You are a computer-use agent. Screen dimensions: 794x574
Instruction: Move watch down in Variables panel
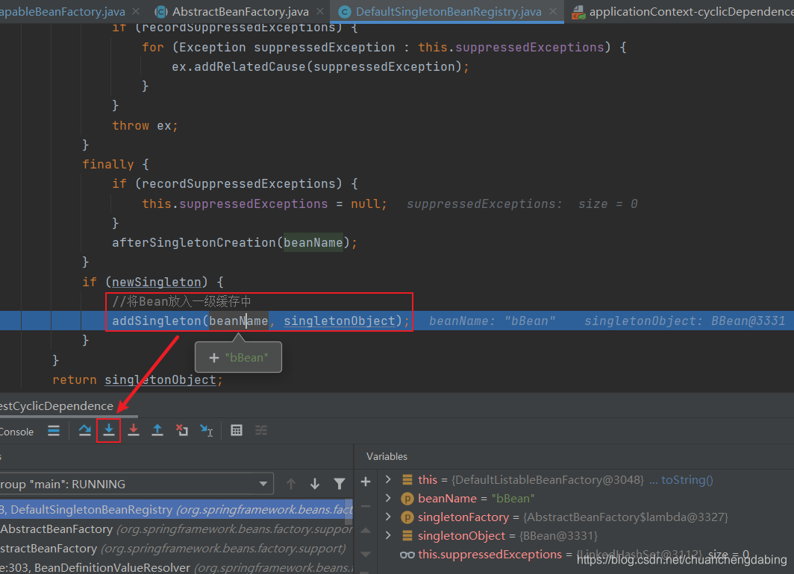[x=366, y=555]
